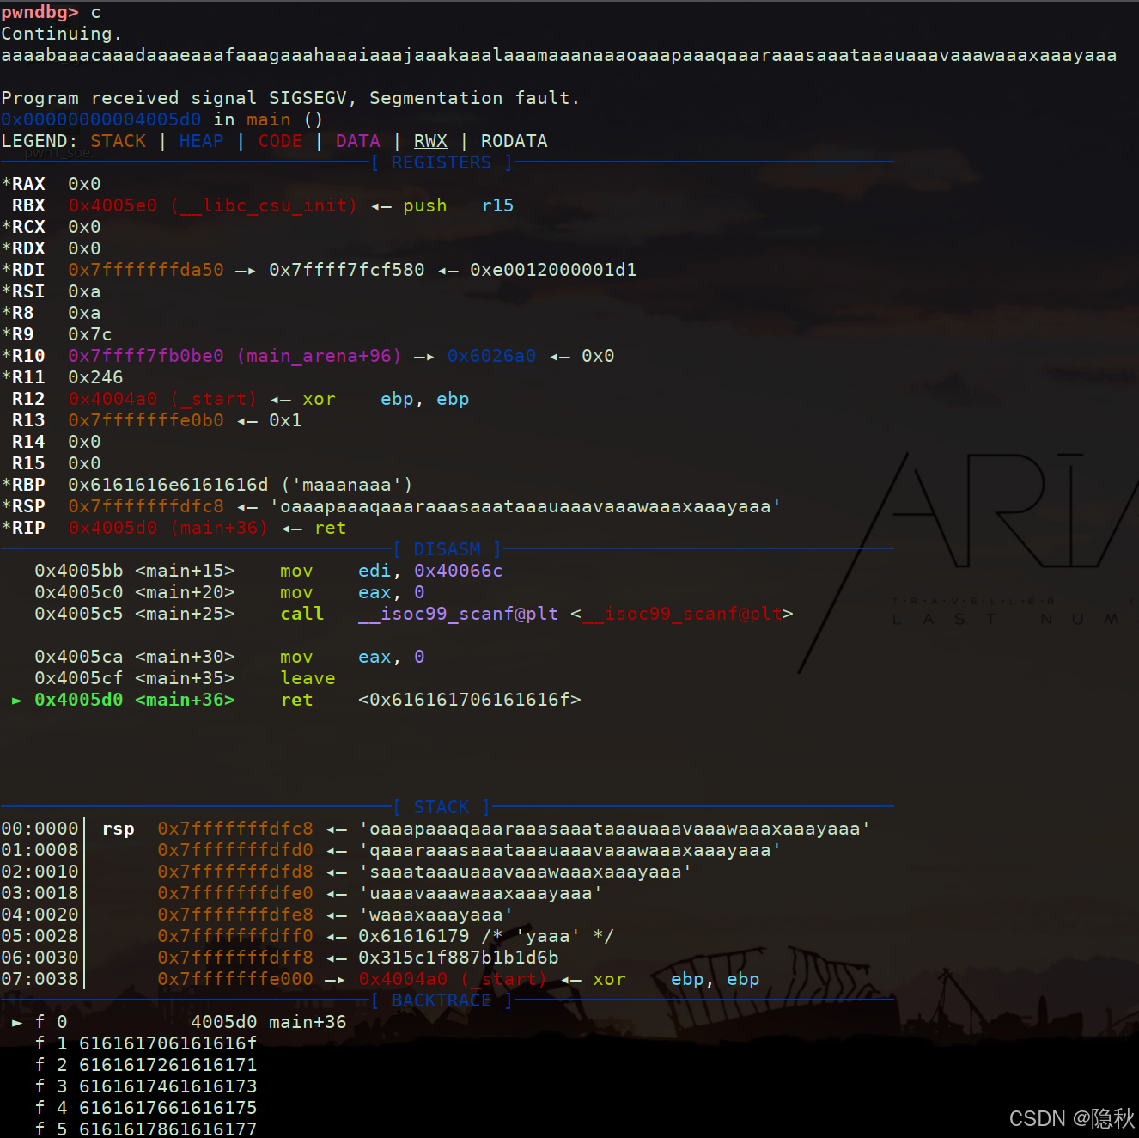The image size is (1139, 1138).
Task: Click the 'Continuing.' output line
Action: tap(61, 34)
